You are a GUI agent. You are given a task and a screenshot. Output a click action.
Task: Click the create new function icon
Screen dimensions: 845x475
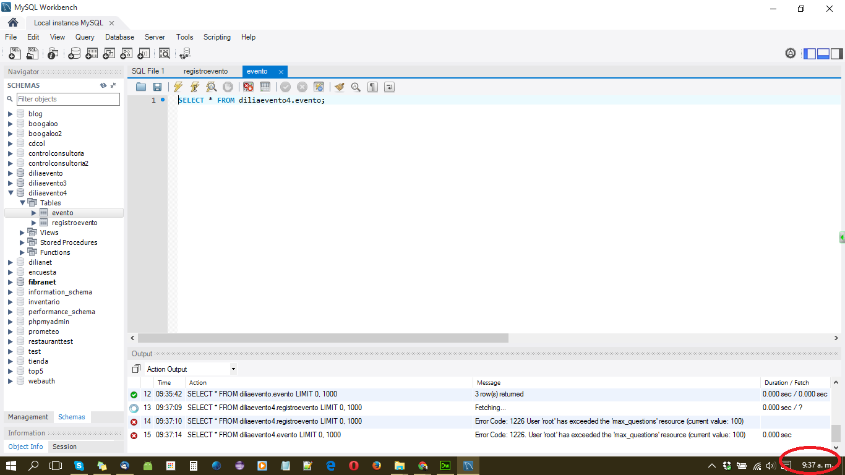pyautogui.click(x=144, y=54)
